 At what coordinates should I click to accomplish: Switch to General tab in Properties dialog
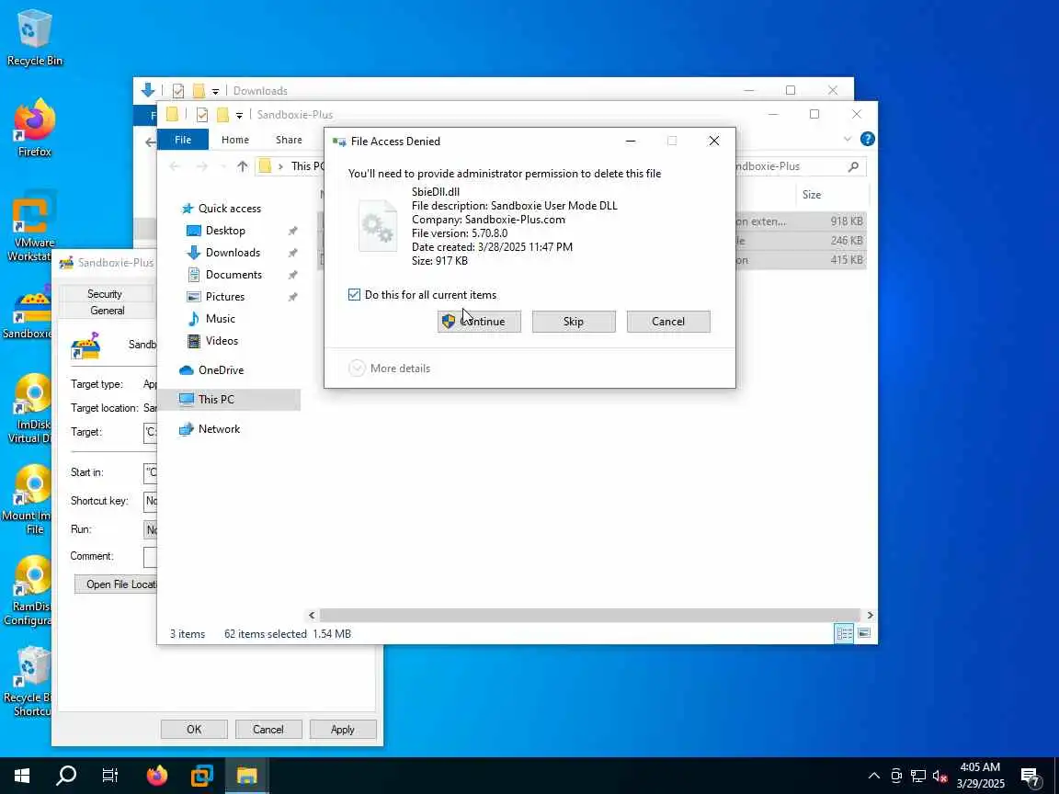point(107,311)
